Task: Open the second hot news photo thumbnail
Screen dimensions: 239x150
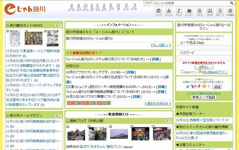Action: pos(34,38)
